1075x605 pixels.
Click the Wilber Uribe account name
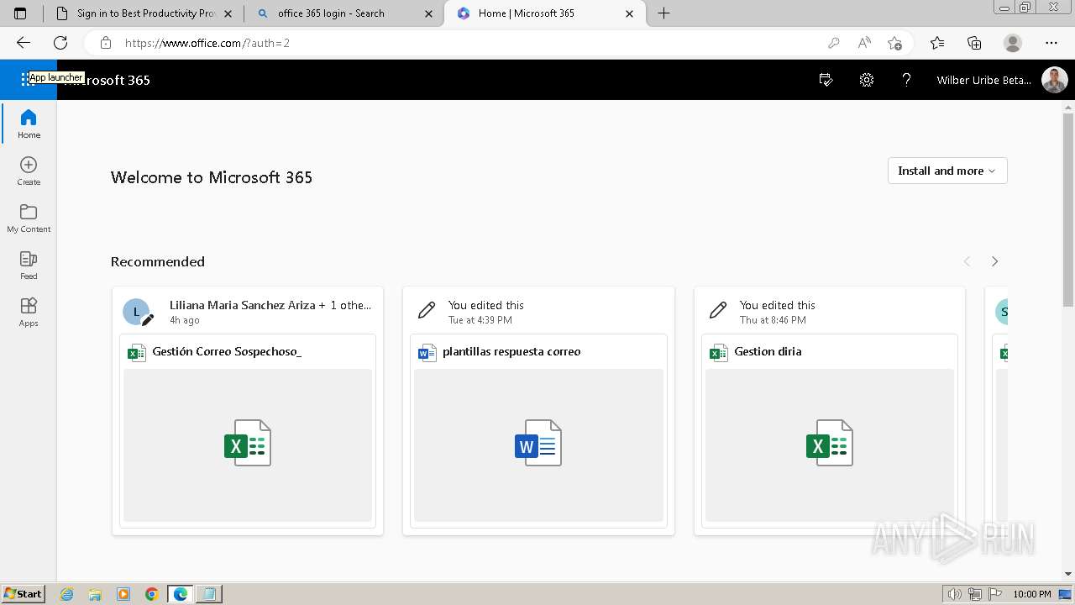coord(983,81)
